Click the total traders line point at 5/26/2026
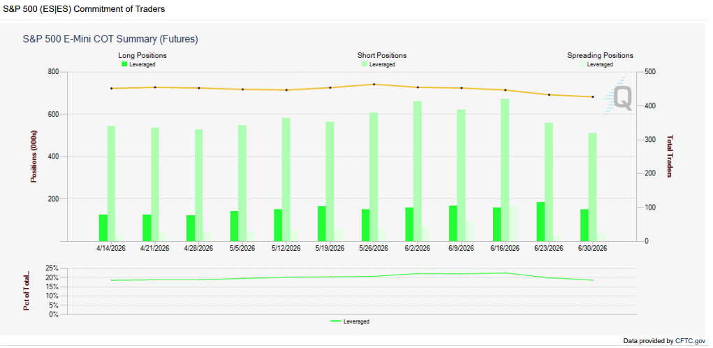This screenshot has width=713, height=348. click(x=374, y=84)
